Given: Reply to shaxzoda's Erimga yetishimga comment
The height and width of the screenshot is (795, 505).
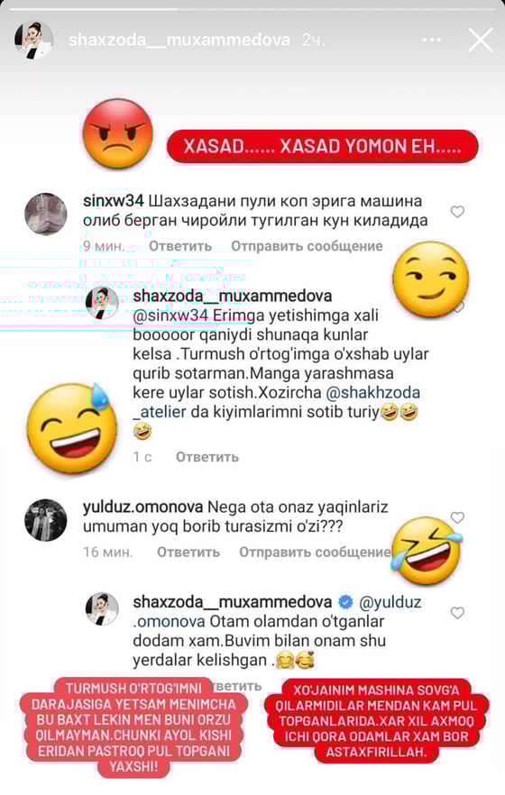Looking at the screenshot, I should [x=207, y=457].
